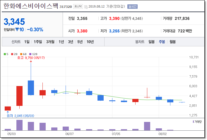Click the 코스닥 market badge
Image resolution: width=207 pixels, height=140 pixels.
pyautogui.click(x=78, y=6)
